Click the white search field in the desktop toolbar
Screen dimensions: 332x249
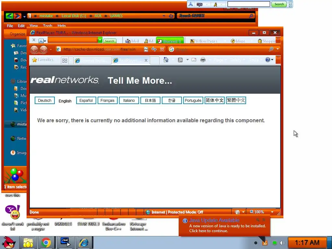click(x=249, y=4)
